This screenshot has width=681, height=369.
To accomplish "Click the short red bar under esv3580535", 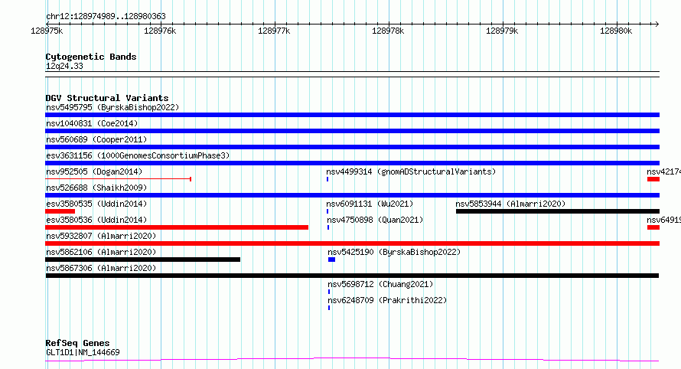I will tap(60, 211).
